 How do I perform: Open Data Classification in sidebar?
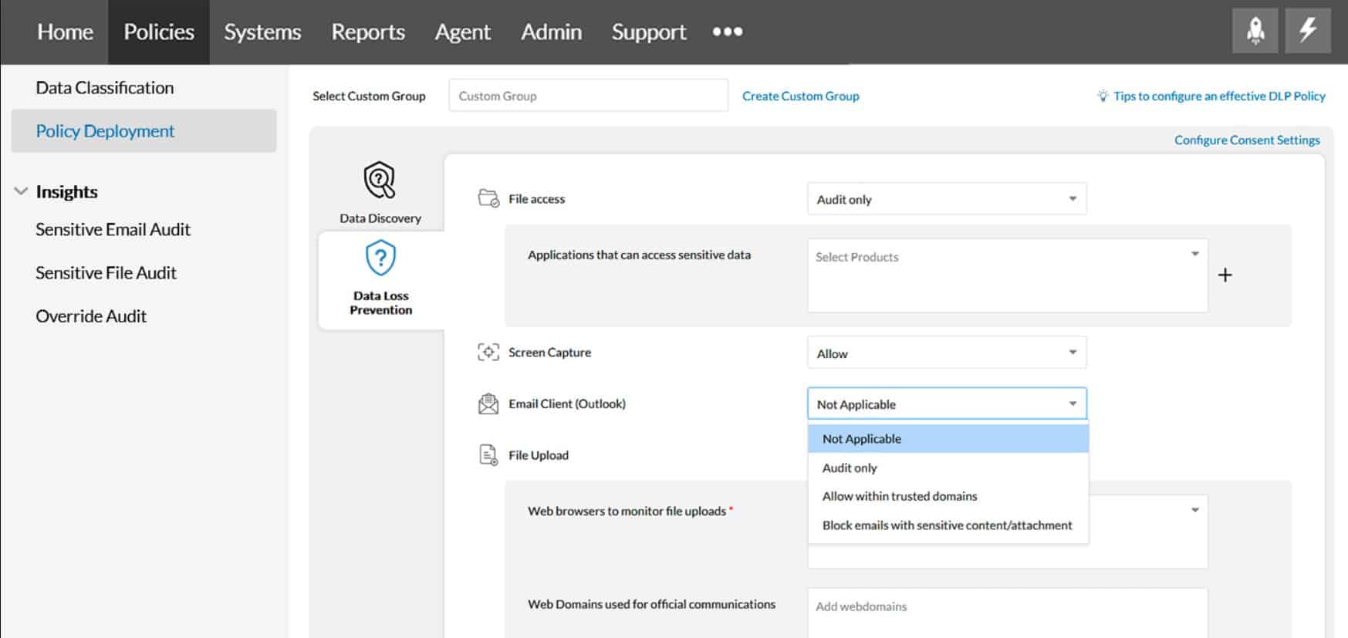[105, 87]
